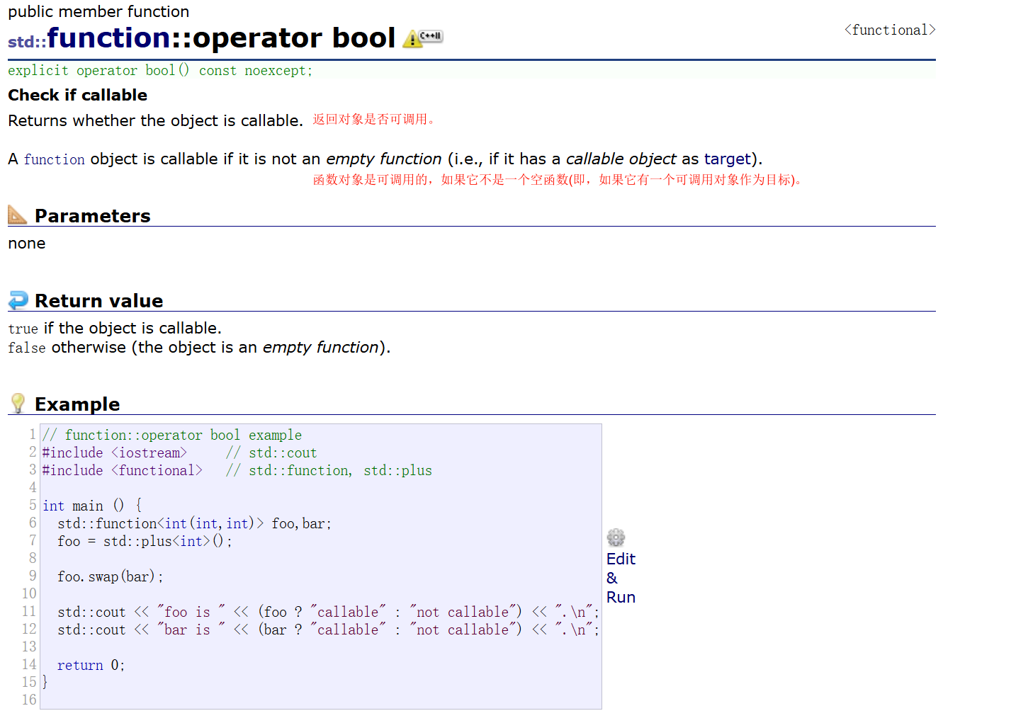Viewport: 1011px width, 723px height.
Task: Click the Example lightbulb icon
Action: click(x=17, y=402)
